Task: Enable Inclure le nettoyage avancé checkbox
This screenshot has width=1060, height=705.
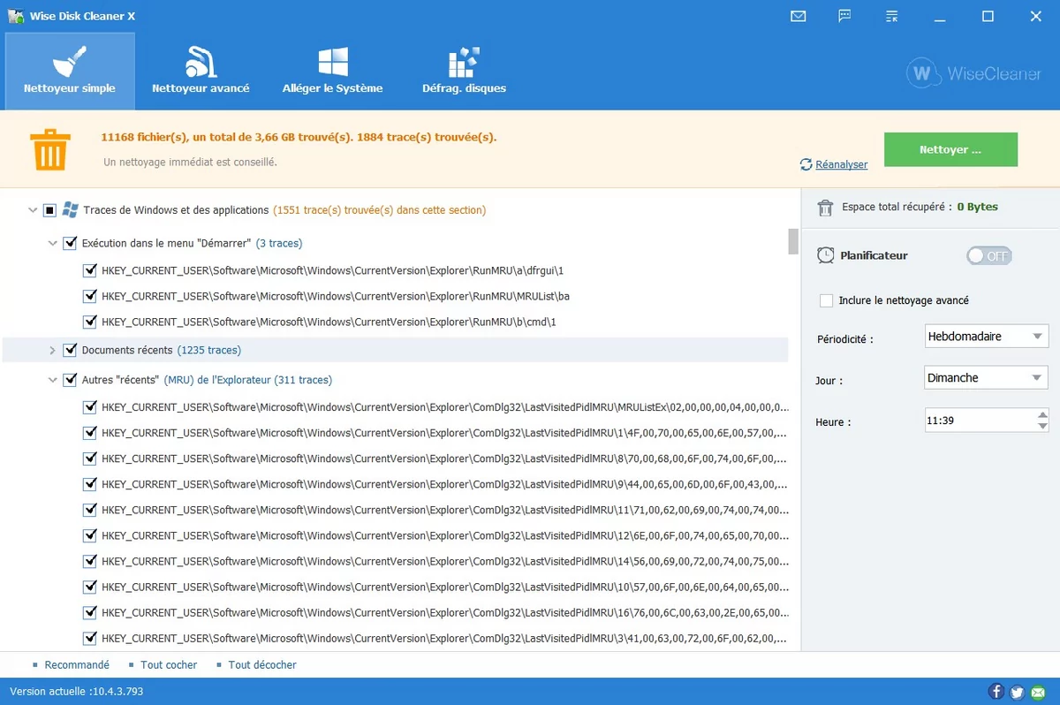Action: (x=826, y=300)
